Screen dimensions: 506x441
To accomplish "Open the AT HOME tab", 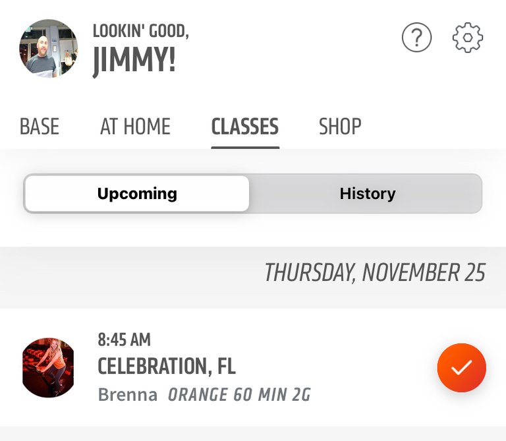I will pos(135,126).
